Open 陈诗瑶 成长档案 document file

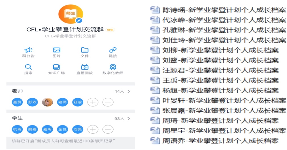[218, 10]
